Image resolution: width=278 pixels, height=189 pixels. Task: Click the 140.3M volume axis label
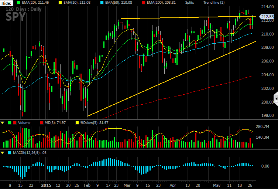tap(262, 137)
